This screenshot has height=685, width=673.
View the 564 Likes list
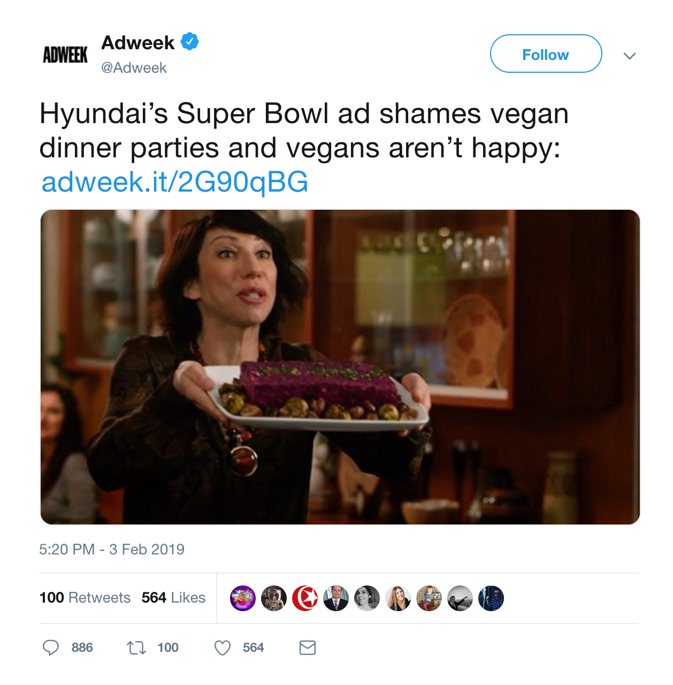pos(173,597)
